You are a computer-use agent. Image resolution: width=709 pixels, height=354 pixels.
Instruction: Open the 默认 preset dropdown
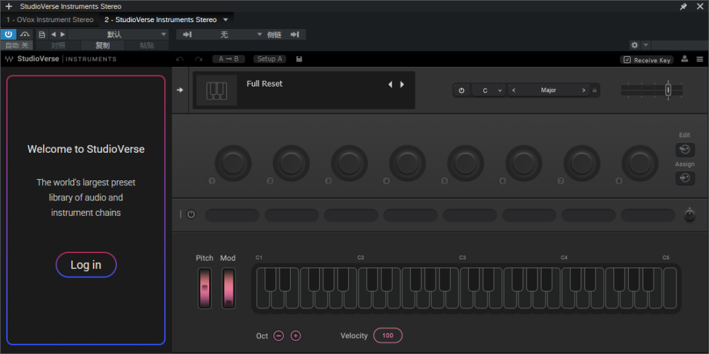tap(118, 35)
